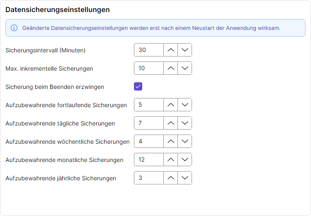Select the fortlaufende Sicherungen field showing 5

pos(149,105)
